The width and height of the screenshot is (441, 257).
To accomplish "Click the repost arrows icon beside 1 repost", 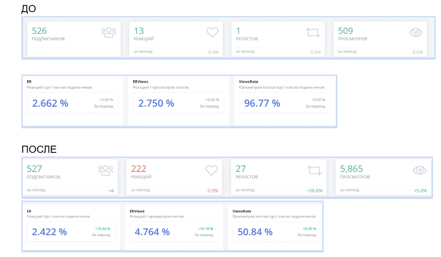I will [313, 33].
